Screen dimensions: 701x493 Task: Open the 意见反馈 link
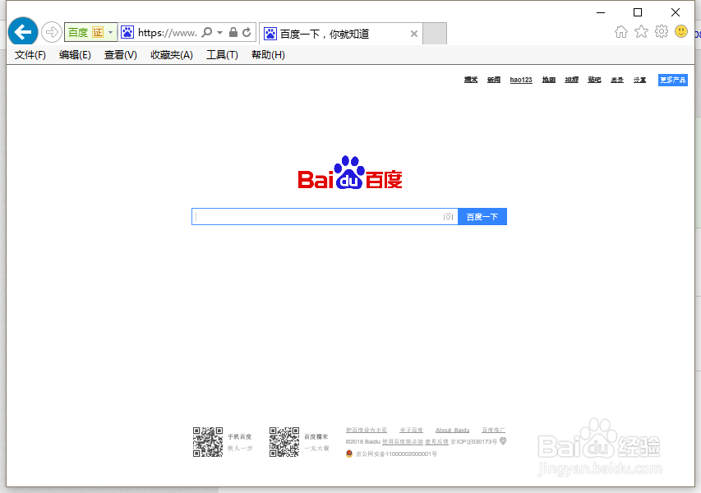click(436, 441)
